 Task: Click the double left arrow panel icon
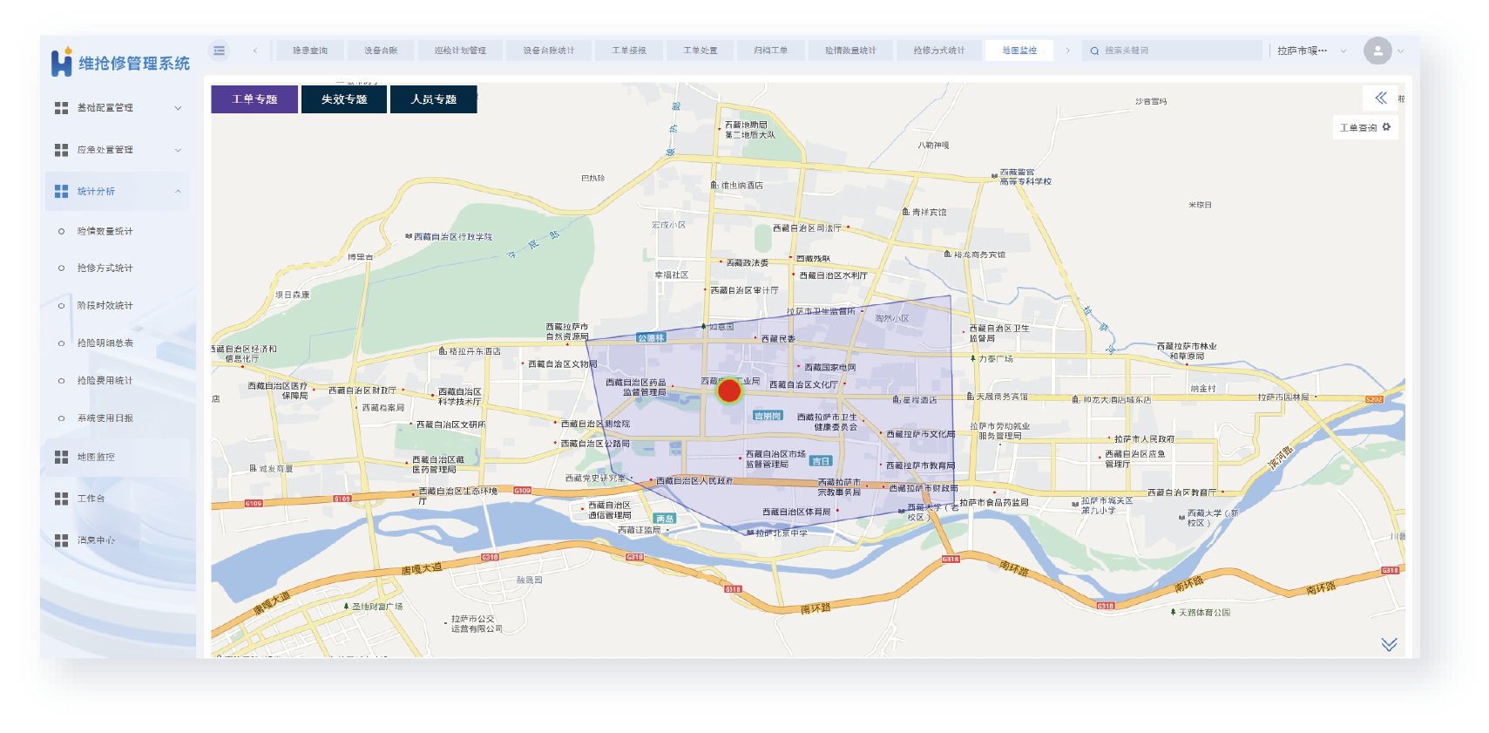point(1380,98)
